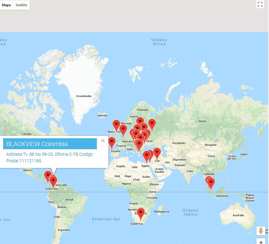Switch to the Mapa map view
The height and width of the screenshot is (244, 269).
click(6, 5)
